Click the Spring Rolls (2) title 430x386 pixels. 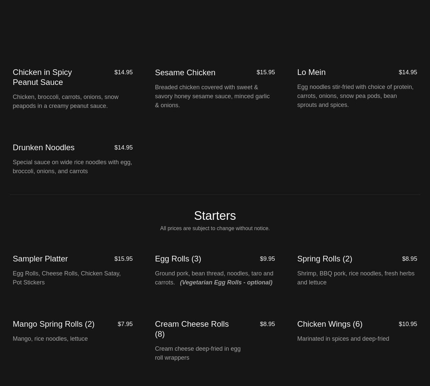tap(324, 259)
